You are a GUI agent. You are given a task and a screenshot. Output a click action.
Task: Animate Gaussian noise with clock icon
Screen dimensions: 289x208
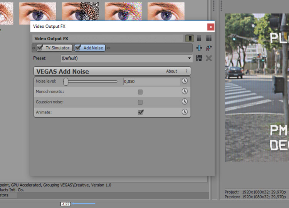click(185, 102)
